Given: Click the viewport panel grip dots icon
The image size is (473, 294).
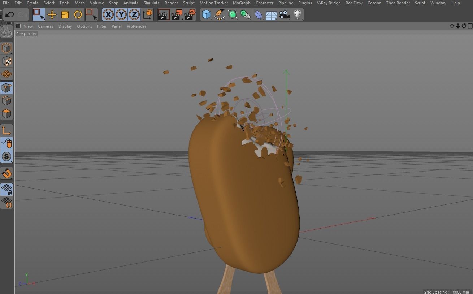Looking at the screenshot, I should point(18,26).
